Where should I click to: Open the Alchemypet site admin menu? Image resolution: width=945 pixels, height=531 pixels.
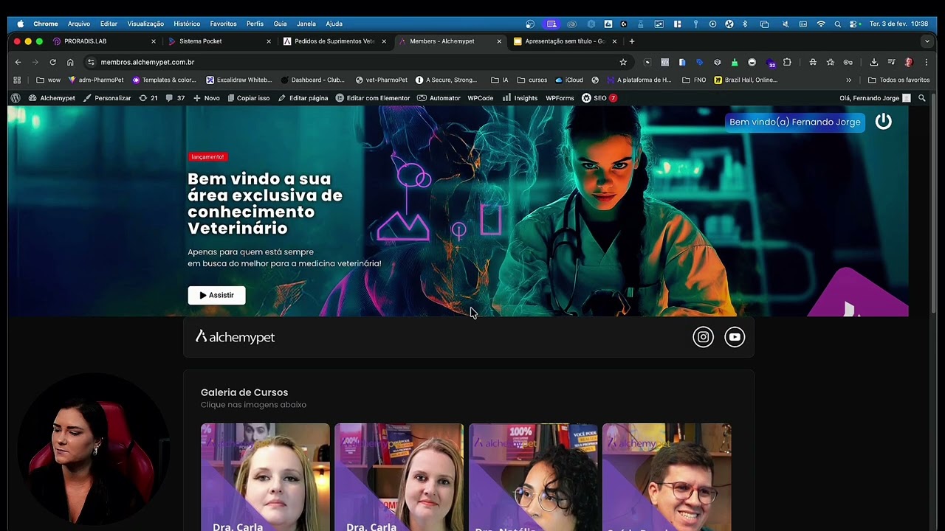tap(52, 98)
